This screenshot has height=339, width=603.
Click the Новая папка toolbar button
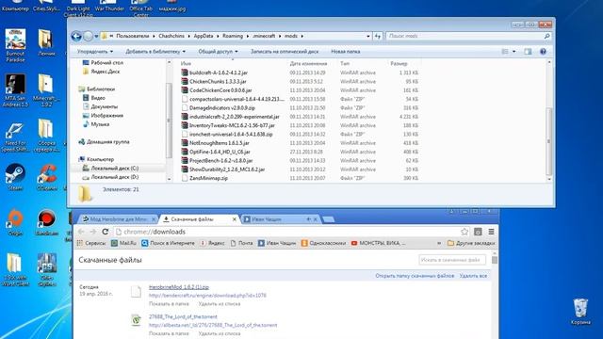pyautogui.click(x=346, y=52)
